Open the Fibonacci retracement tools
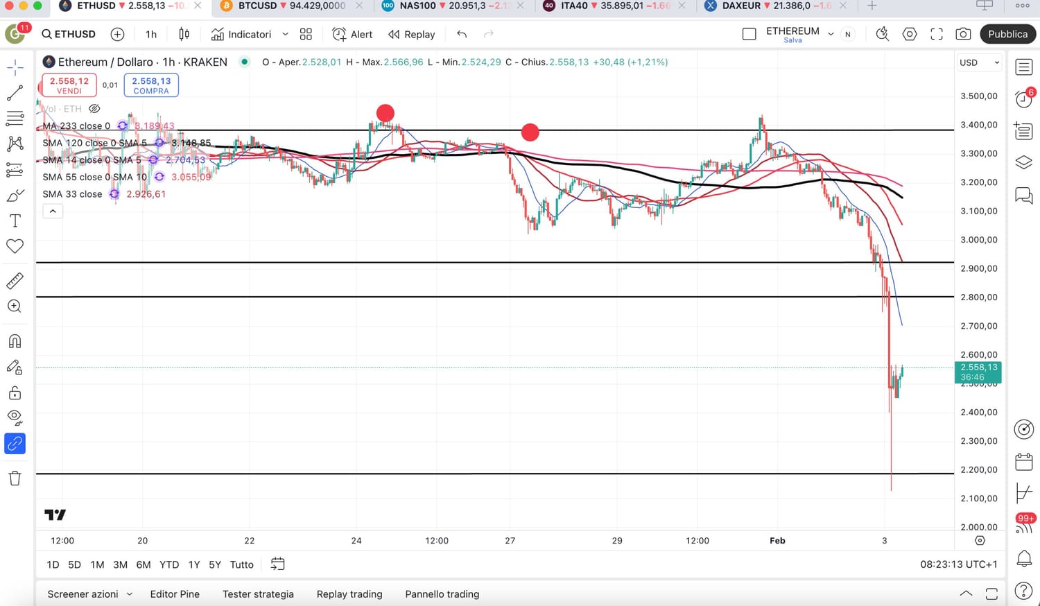 tap(15, 118)
